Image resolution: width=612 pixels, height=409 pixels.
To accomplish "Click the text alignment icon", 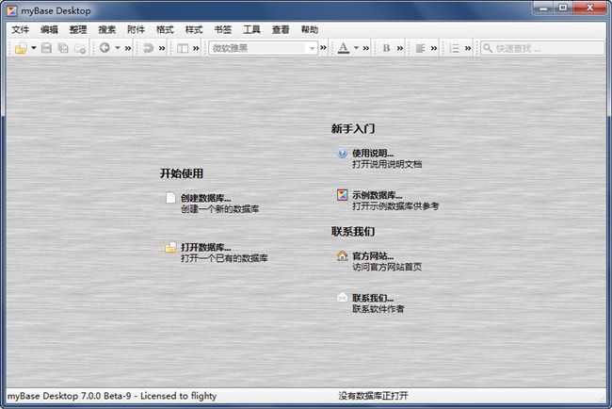I will 420,48.
